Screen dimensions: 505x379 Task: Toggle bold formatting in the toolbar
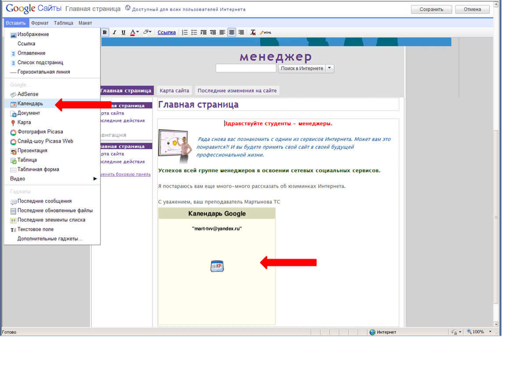[105, 32]
